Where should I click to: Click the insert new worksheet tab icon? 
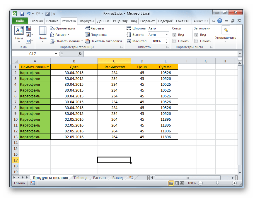[x=131, y=178]
